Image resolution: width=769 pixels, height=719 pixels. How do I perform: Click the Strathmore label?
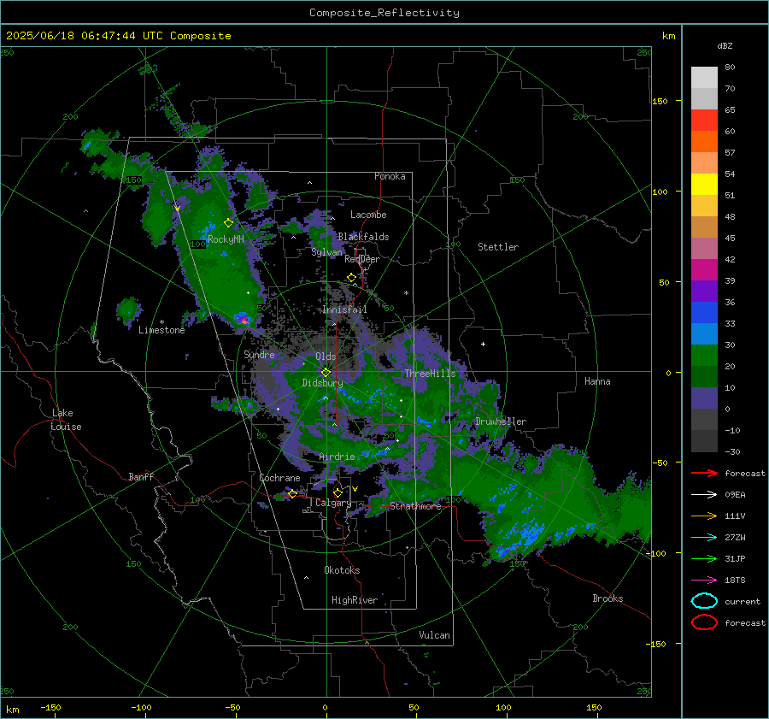415,506
